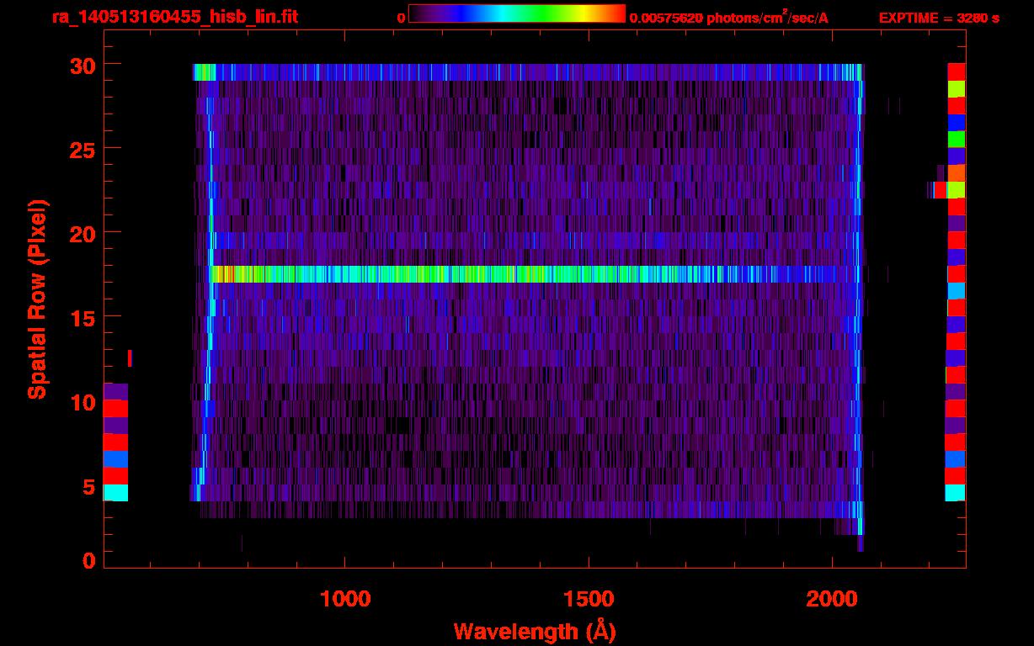Click the 10 spatial row tick label
Viewport: 1034px width, 646px height.
pyautogui.click(x=83, y=402)
